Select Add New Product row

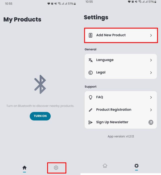[121, 35]
